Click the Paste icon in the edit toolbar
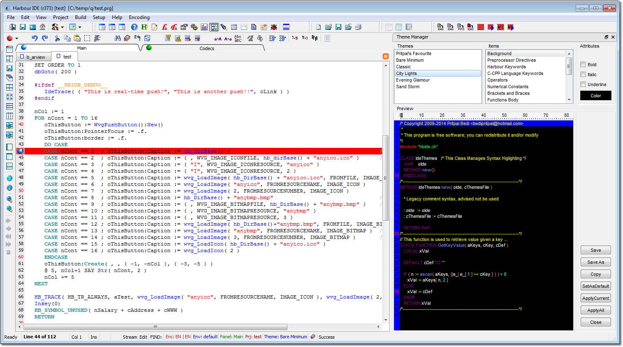Viewport: 623px width, 347px height. point(77,37)
